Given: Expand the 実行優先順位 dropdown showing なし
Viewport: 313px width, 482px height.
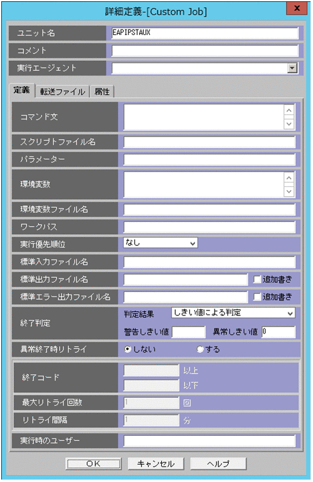Looking at the screenshot, I should [x=160, y=243].
